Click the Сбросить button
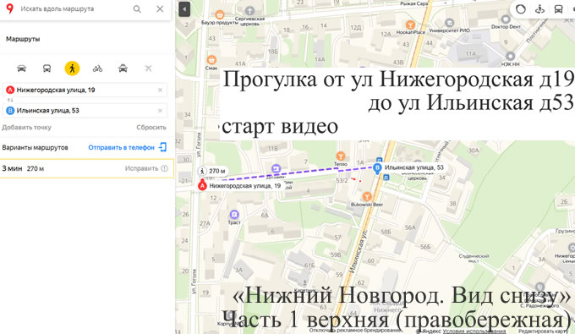Screen dimensions: 575x334 151,127
